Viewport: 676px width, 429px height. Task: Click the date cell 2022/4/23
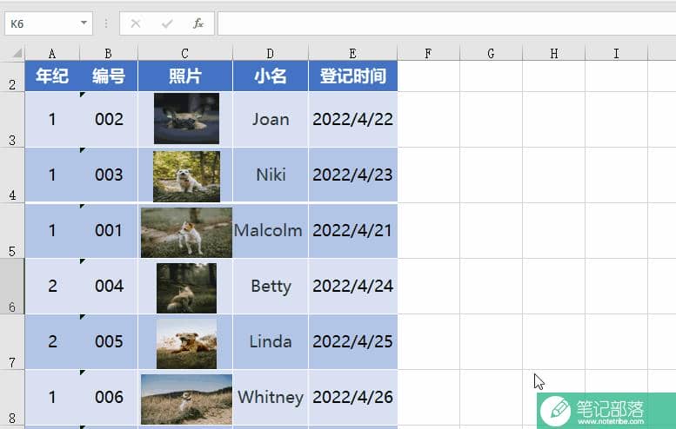352,175
